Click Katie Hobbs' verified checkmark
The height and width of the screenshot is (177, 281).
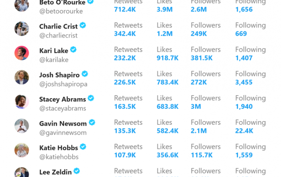(x=83, y=147)
